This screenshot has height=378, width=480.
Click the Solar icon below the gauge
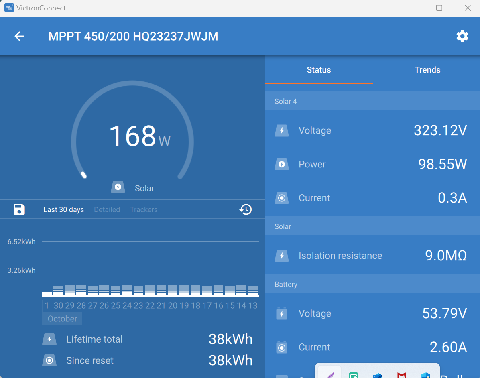(x=118, y=187)
